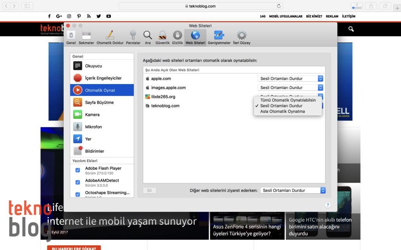
Task: Select İçerik Engelleyiciler in the sidebar
Action: pyautogui.click(x=102, y=78)
